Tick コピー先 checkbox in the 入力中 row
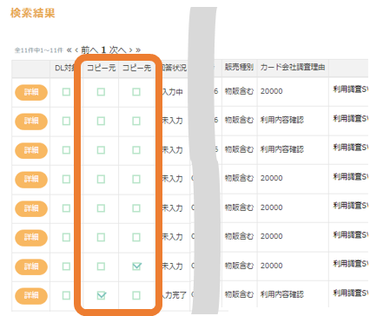370x316 pixels. [136, 92]
